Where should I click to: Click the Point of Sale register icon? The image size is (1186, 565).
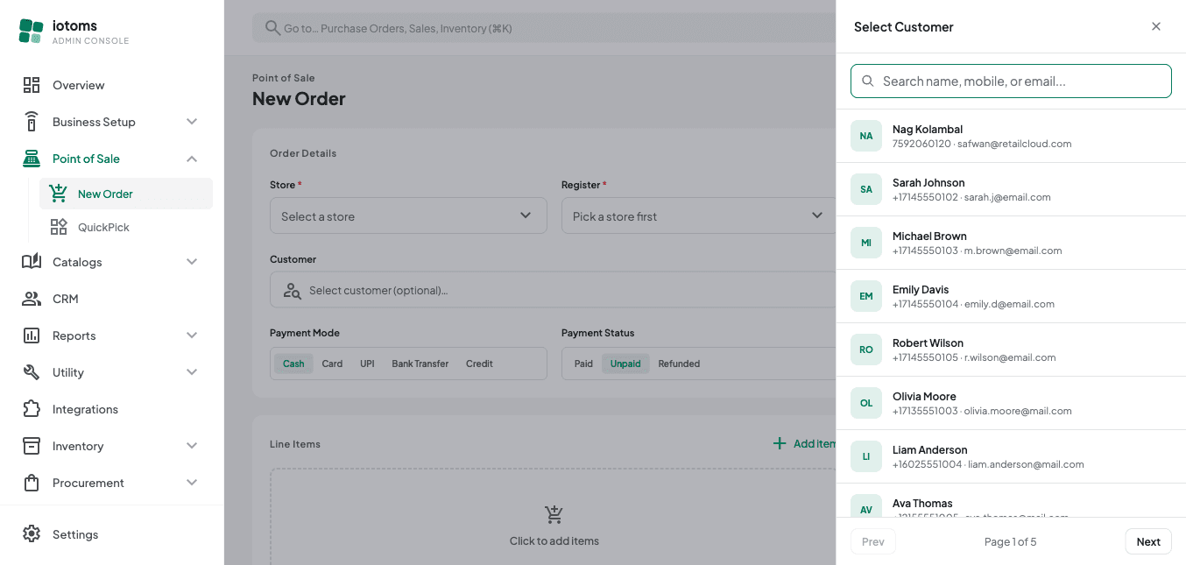point(32,159)
